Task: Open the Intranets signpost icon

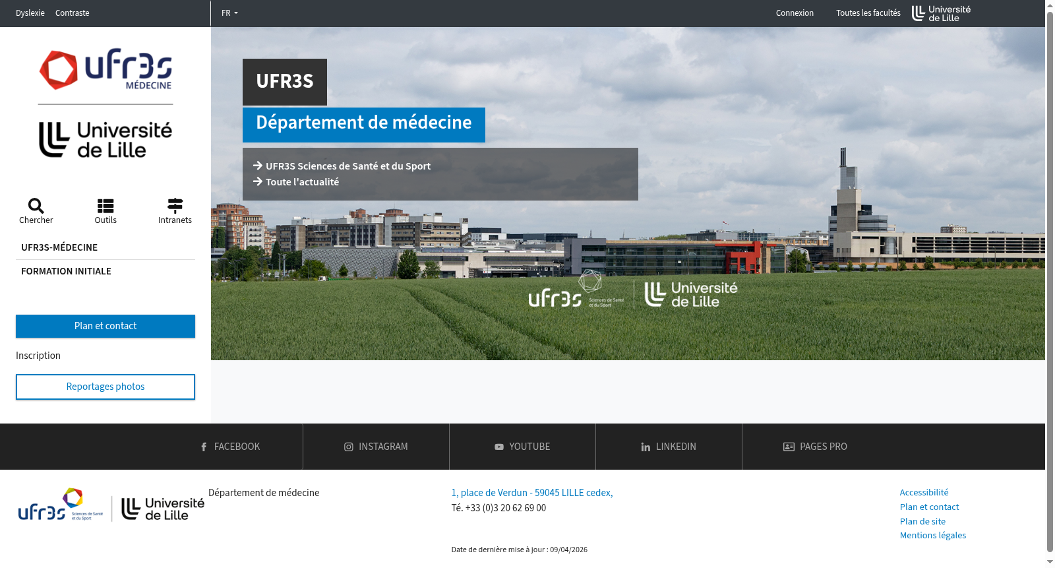Action: [175, 211]
